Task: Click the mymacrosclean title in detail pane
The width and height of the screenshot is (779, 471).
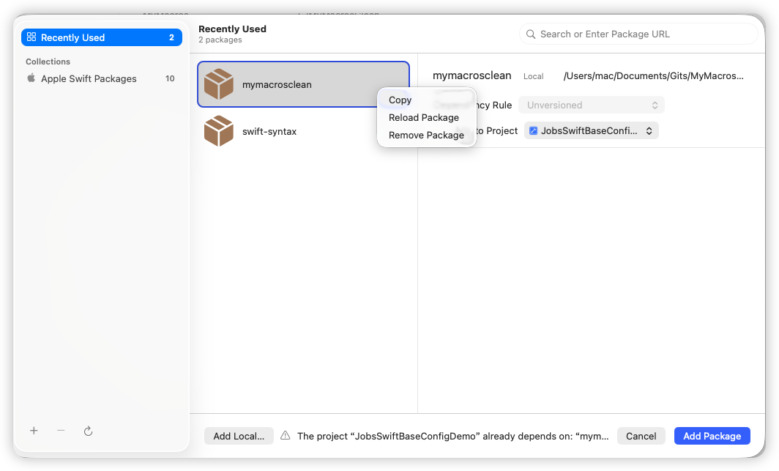Action: tap(472, 75)
